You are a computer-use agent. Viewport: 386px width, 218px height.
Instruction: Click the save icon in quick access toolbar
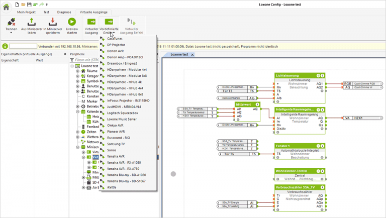[x=29, y=5]
